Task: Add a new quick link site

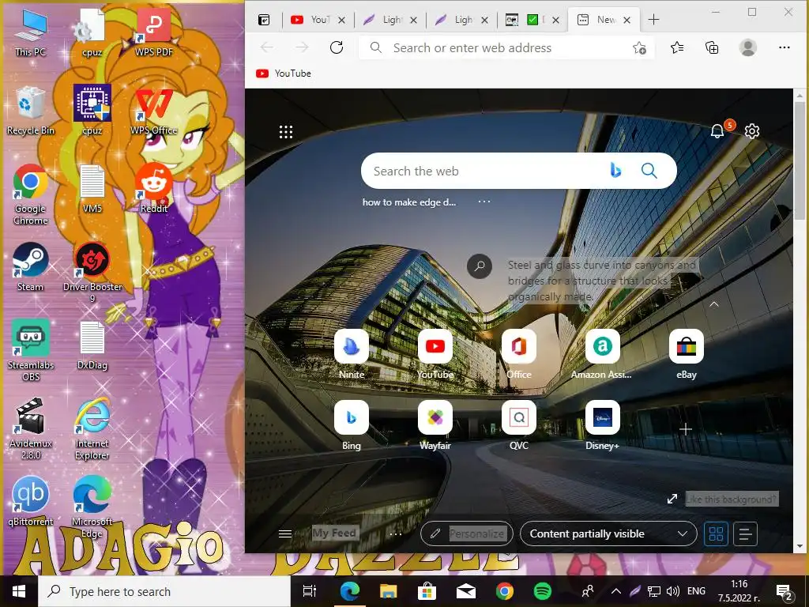Action: pyautogui.click(x=686, y=429)
